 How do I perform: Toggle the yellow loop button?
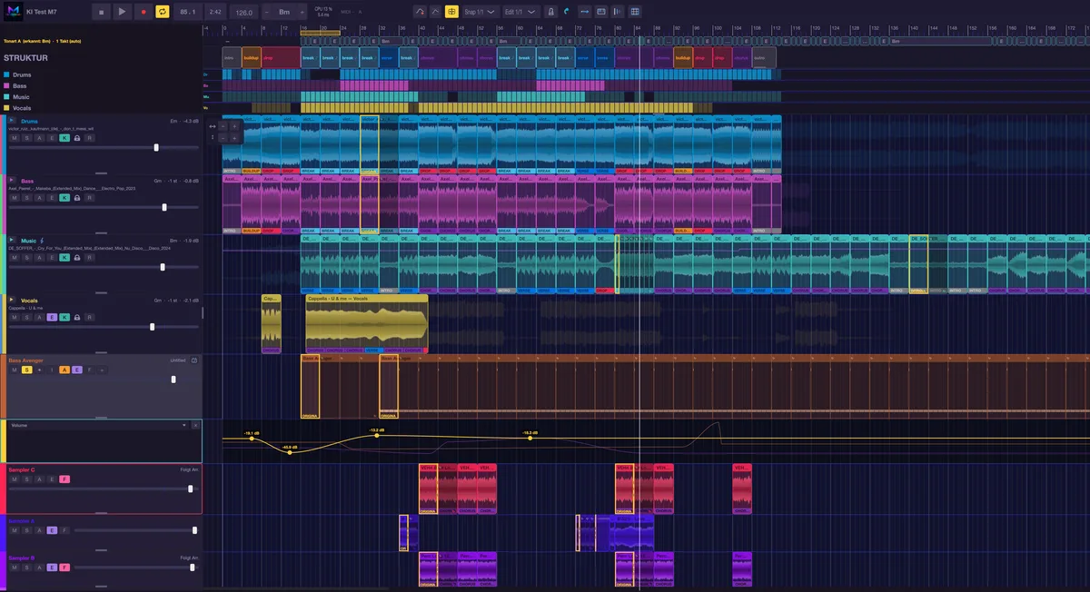[163, 12]
